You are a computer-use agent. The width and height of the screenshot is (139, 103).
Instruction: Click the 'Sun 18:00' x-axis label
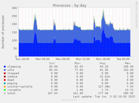[x=22, y=59]
